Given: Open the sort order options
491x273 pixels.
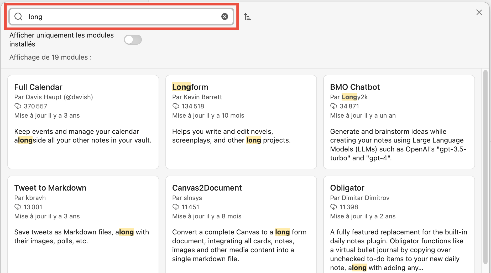Looking at the screenshot, I should [x=247, y=17].
